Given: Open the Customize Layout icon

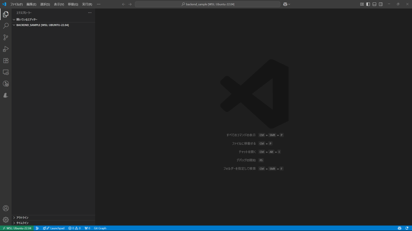Looking at the screenshot, I should 362,4.
